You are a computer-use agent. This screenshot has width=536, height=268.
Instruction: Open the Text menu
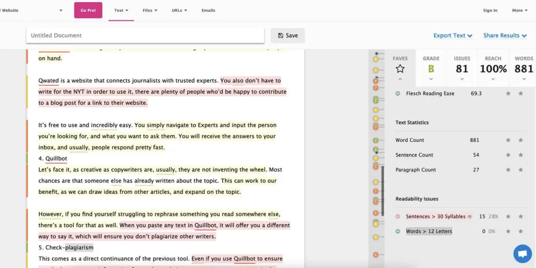(121, 10)
